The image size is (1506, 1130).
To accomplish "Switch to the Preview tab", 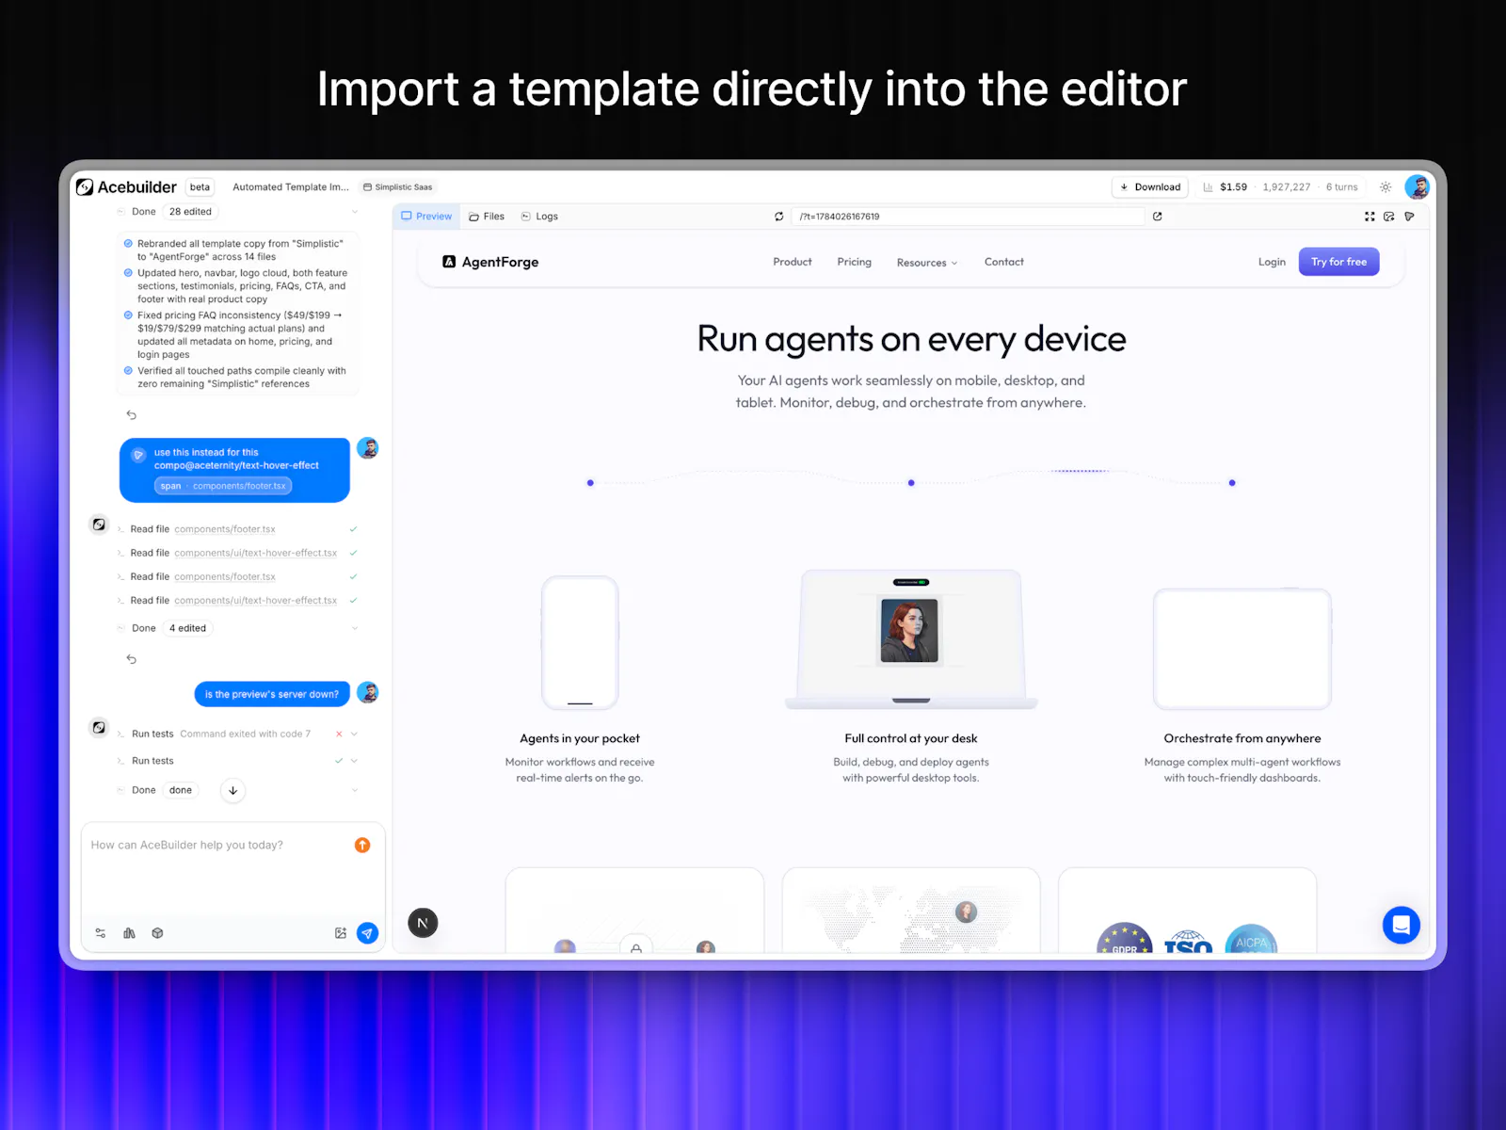I will [426, 217].
